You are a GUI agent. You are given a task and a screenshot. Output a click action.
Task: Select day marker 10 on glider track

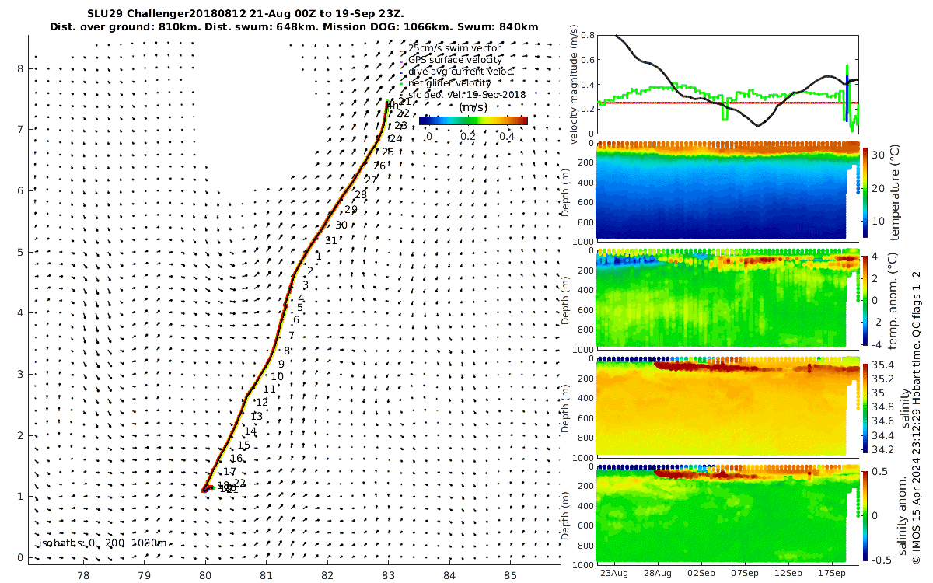pos(277,376)
